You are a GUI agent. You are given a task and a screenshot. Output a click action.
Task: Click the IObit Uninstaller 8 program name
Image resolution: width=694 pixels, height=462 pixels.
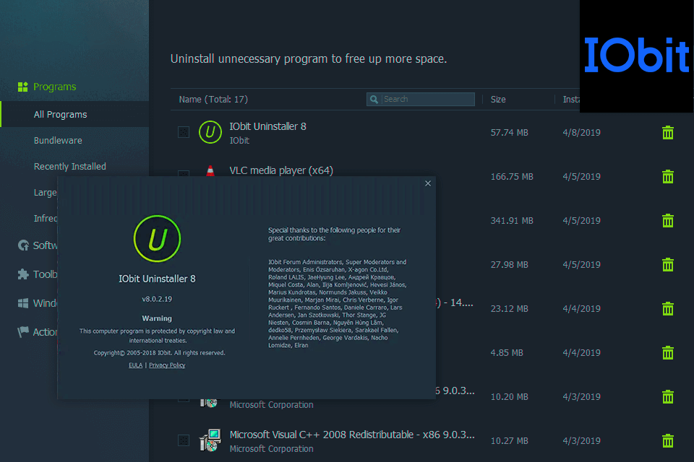(x=267, y=126)
